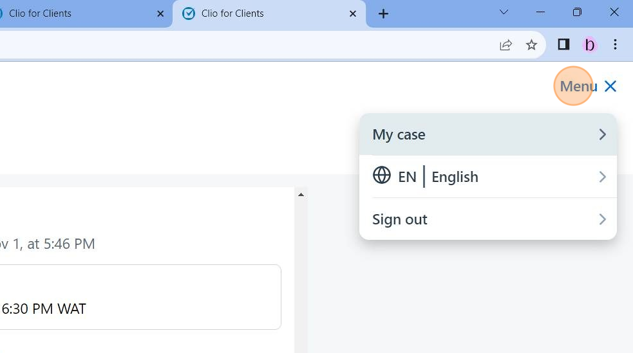Minimize the browser window
This screenshot has height=353, width=633.
540,12
